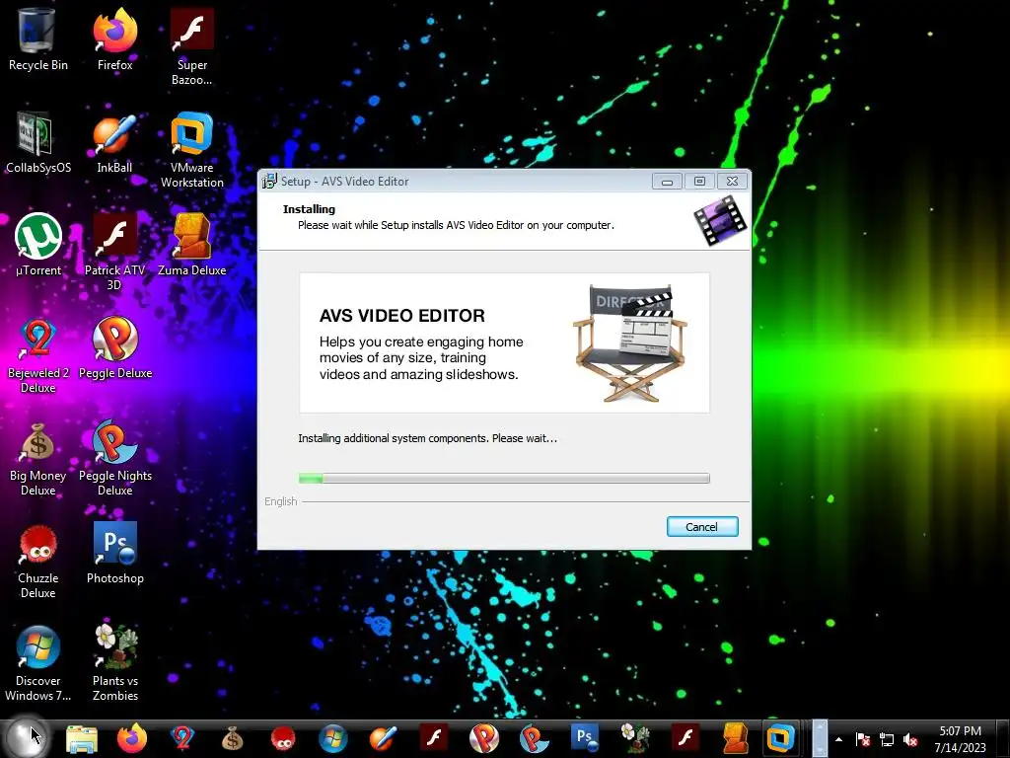Open the Recycle Bin desktop icon

37,39
